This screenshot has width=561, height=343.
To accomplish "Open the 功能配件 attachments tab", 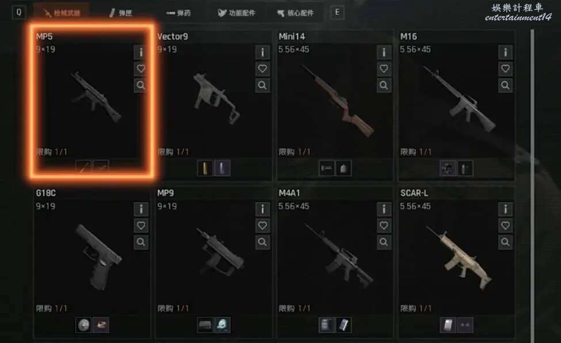I will tap(236, 13).
